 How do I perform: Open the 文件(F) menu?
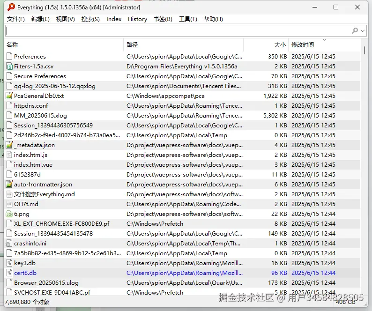[x=16, y=19]
